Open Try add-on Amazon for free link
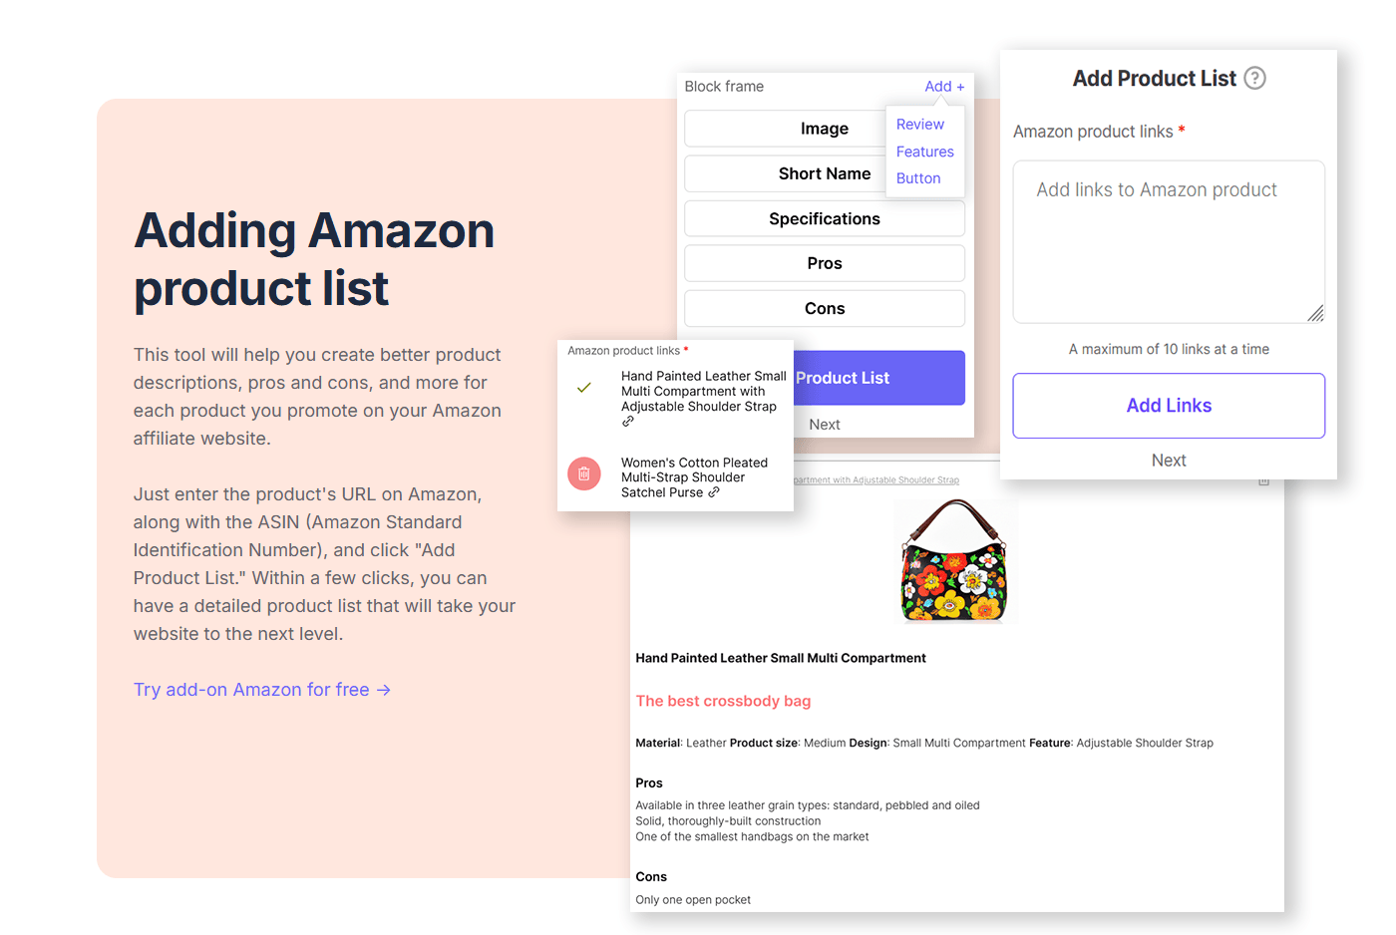Viewport: 1396px width, 935px height. (261, 690)
